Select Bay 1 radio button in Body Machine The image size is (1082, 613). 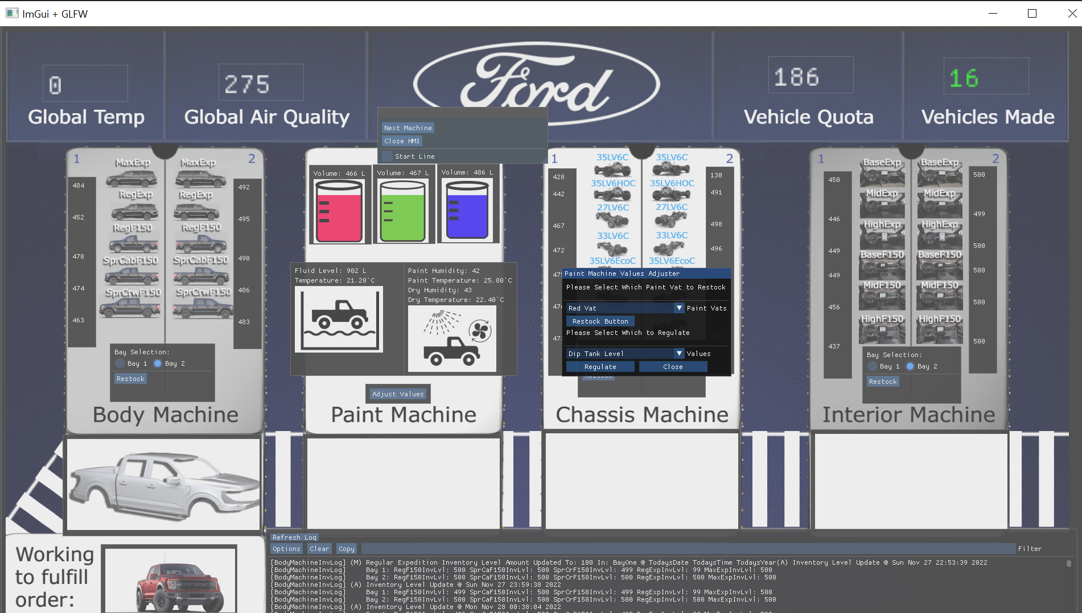pos(120,363)
